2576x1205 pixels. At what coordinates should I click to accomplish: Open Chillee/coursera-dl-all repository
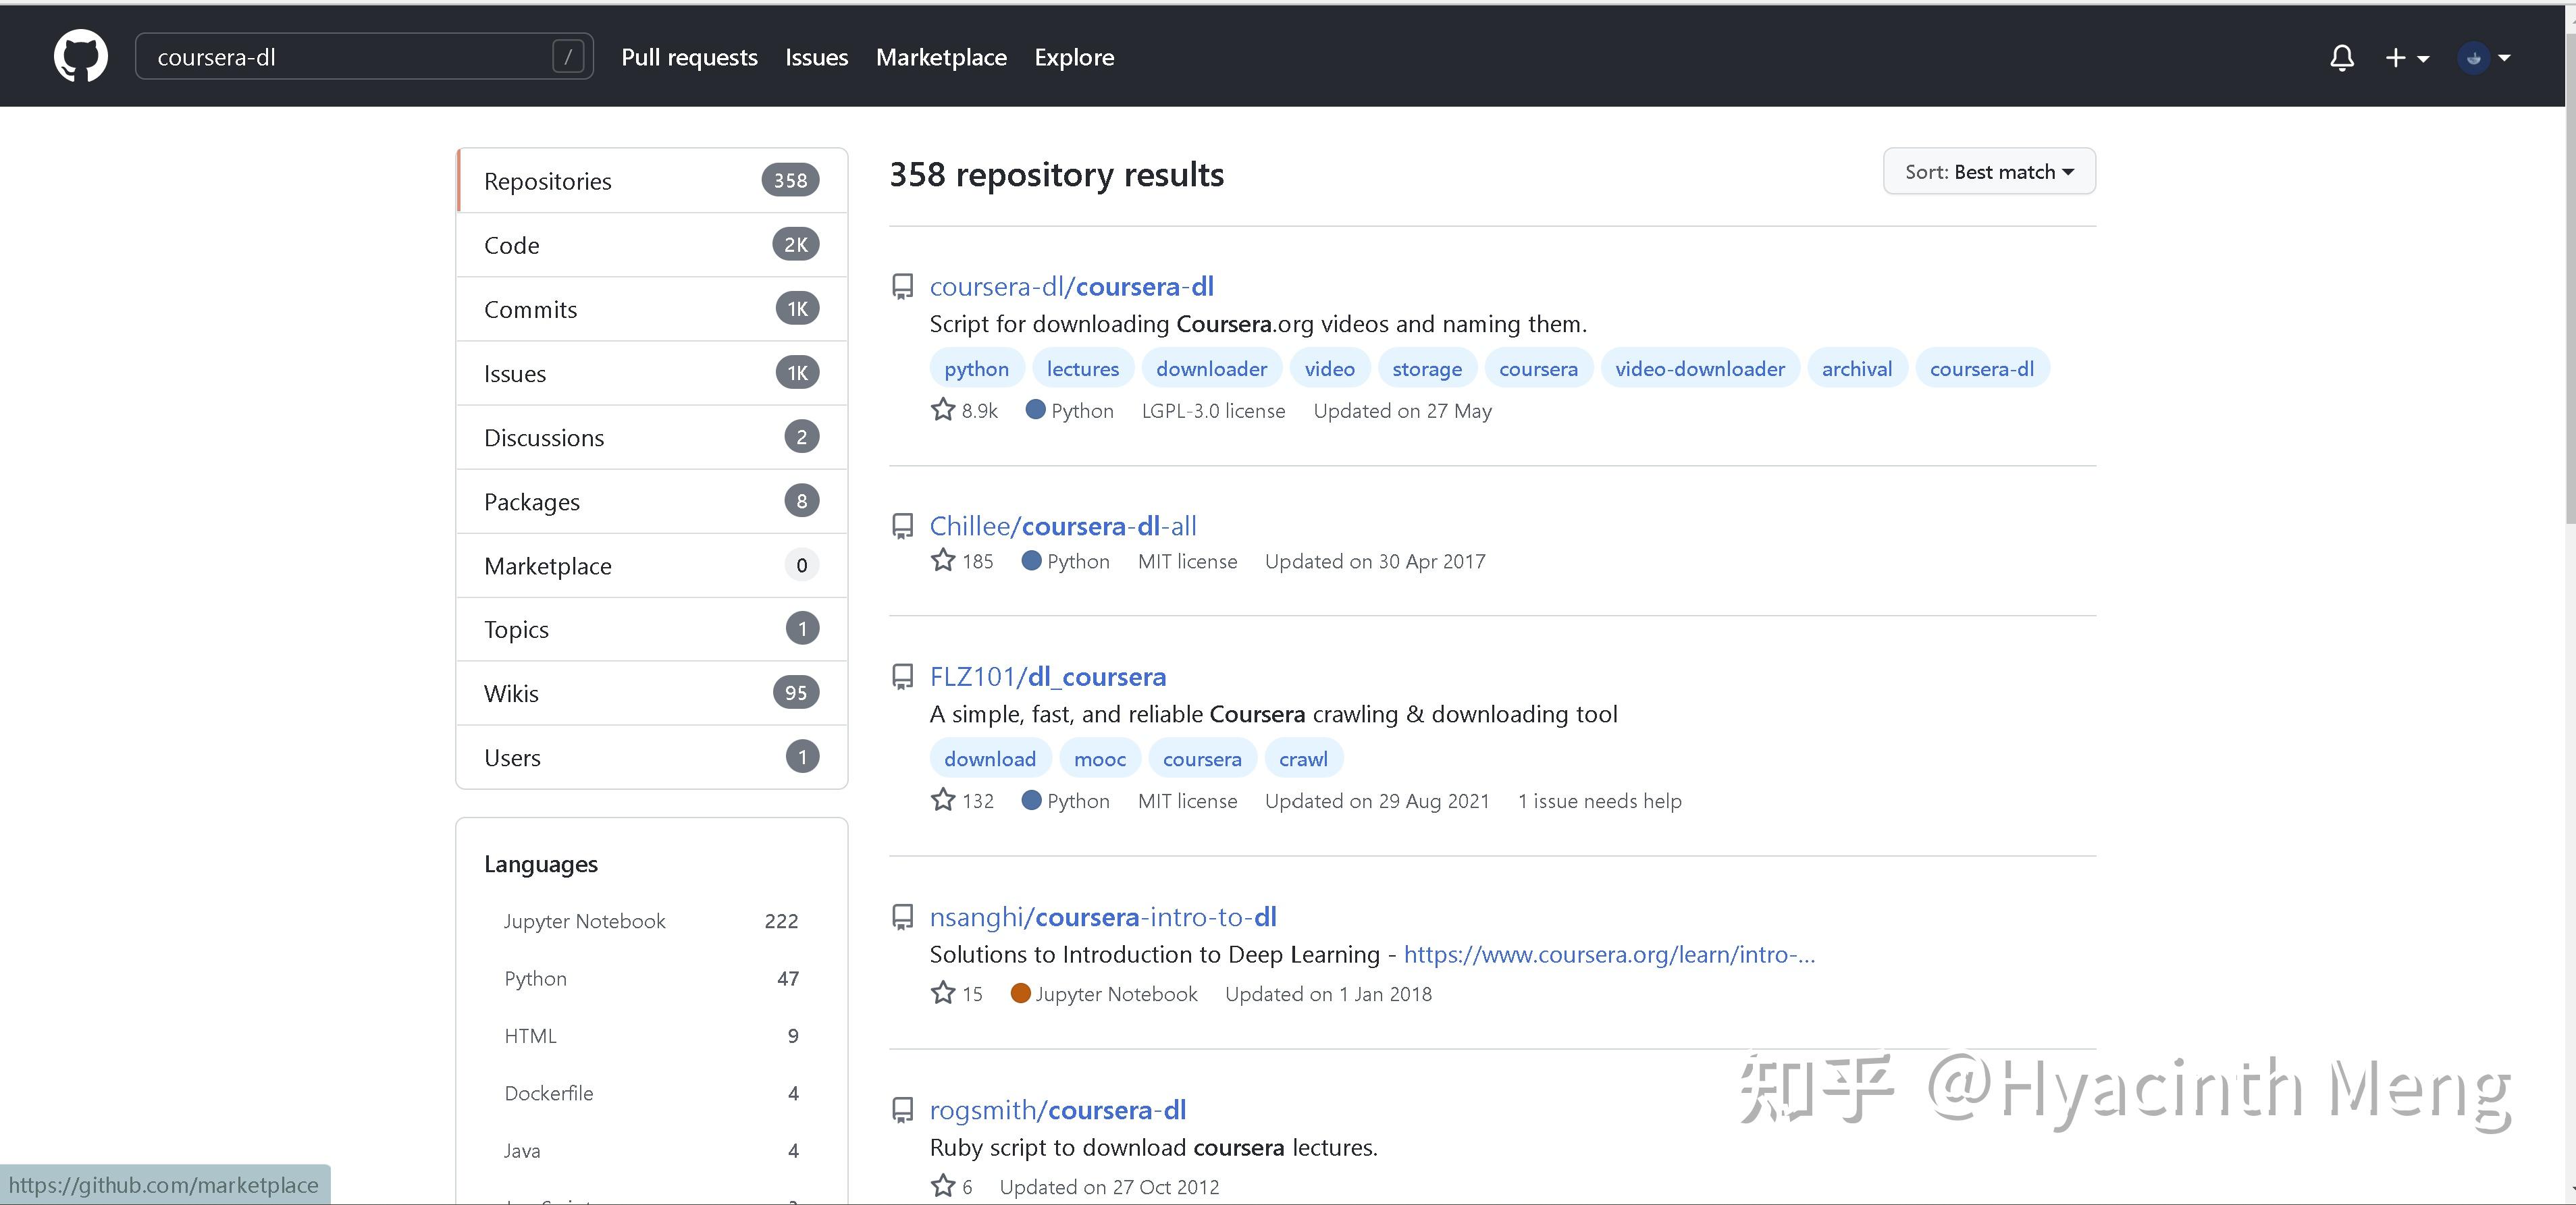[1063, 526]
